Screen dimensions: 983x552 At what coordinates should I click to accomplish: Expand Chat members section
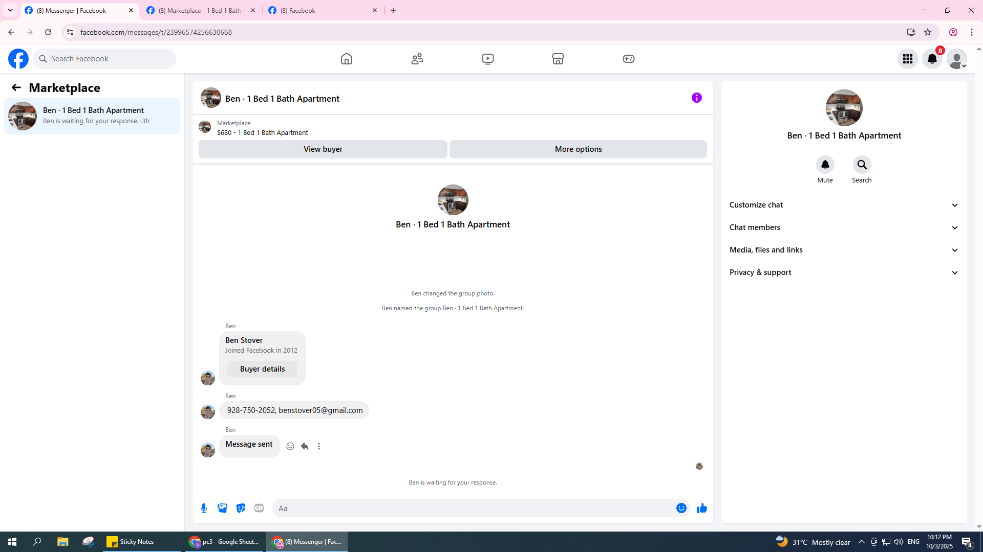point(844,227)
